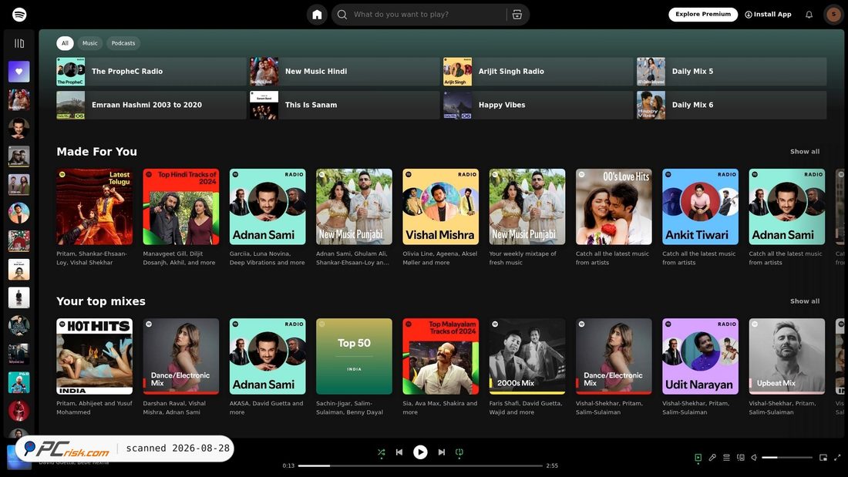The height and width of the screenshot is (477, 848).
Task: Open notifications bell
Action: (809, 15)
